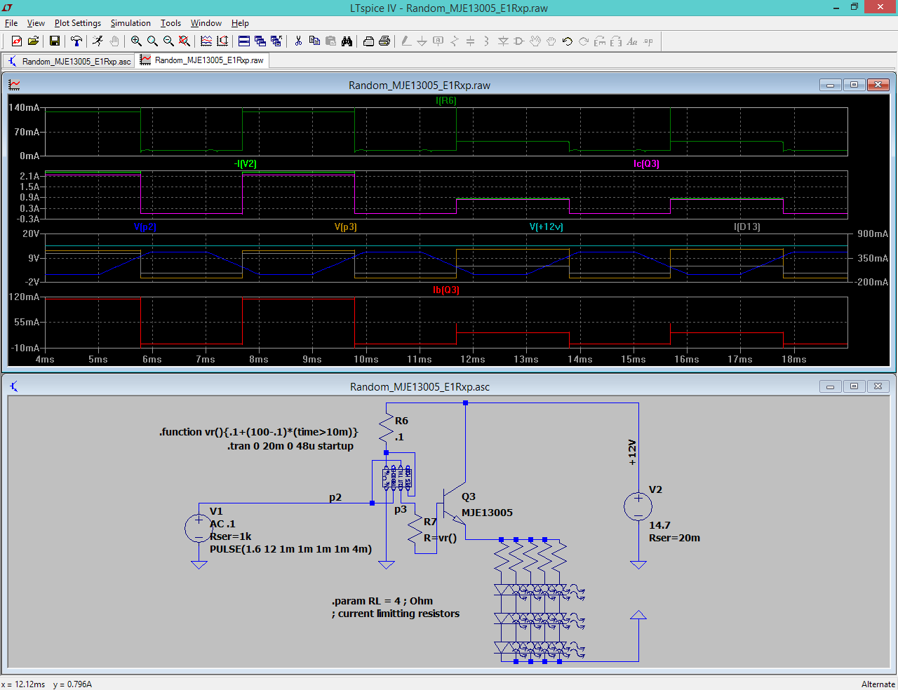898x690 pixels.
Task: Click the Copy icon in the toolbar
Action: tap(314, 41)
